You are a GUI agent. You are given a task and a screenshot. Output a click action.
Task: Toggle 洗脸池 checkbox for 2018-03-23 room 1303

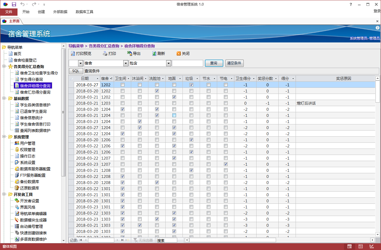(157, 219)
